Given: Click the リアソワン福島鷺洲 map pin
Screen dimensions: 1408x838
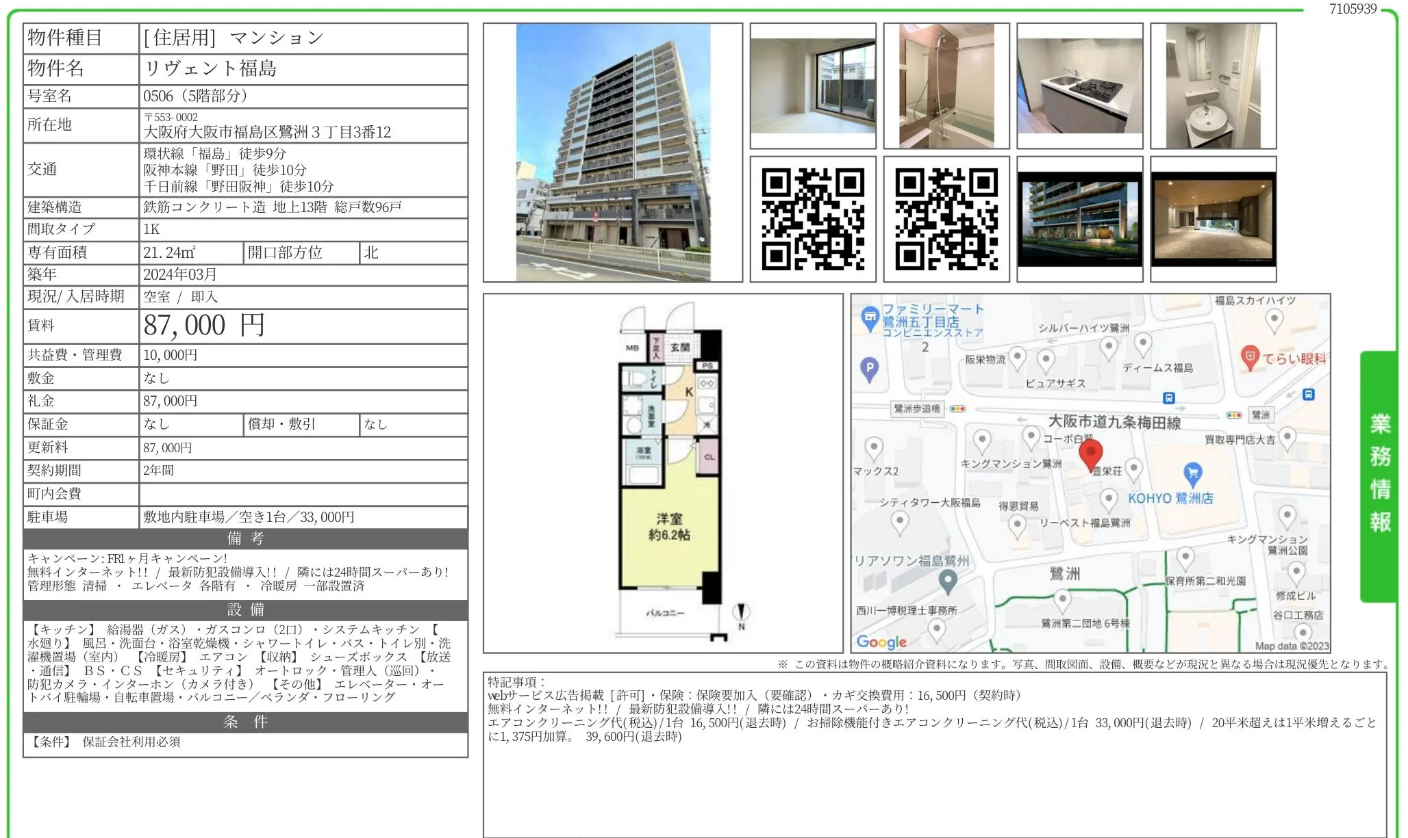Looking at the screenshot, I should click(947, 581).
